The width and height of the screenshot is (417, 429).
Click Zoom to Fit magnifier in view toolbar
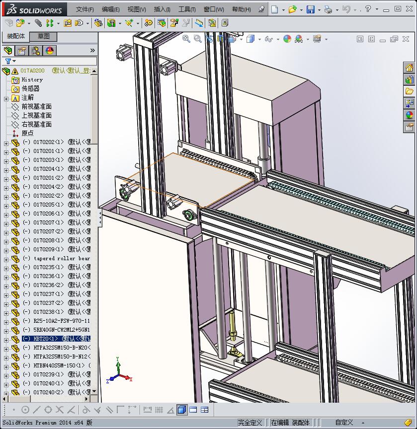point(186,39)
